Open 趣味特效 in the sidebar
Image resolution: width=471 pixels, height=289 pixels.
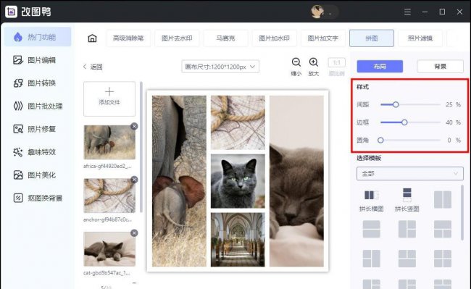[x=34, y=152]
